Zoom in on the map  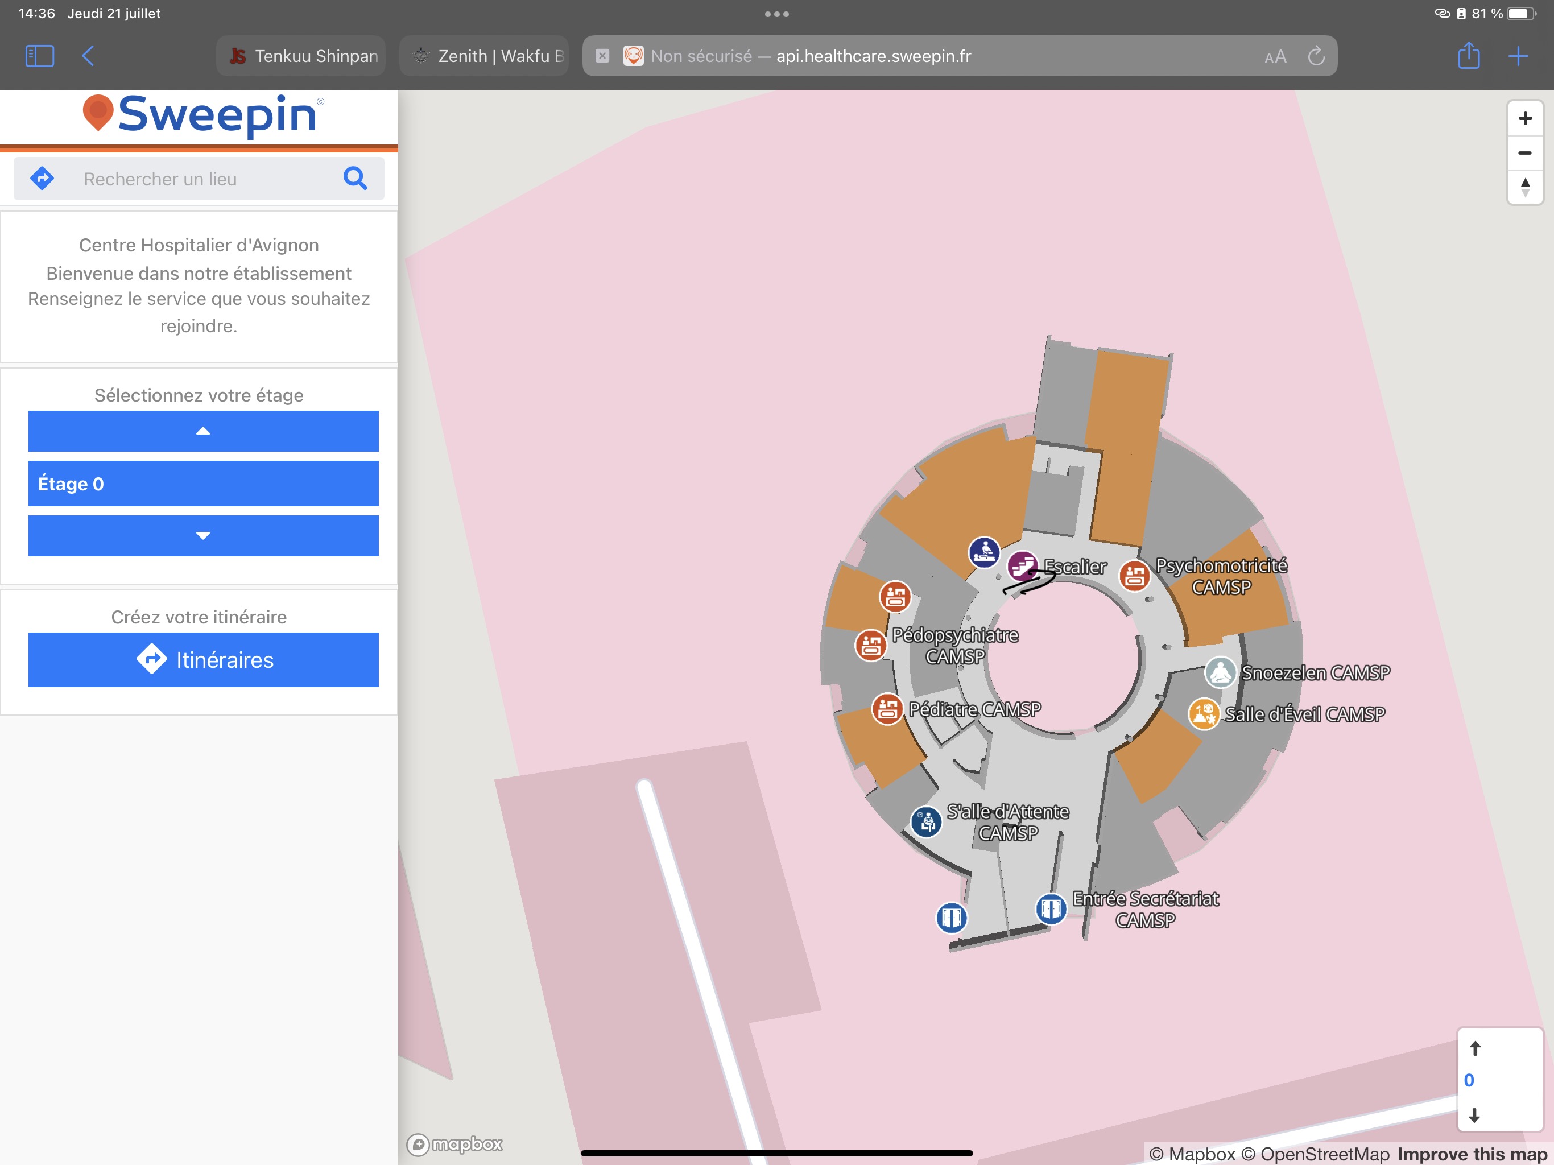click(x=1524, y=118)
